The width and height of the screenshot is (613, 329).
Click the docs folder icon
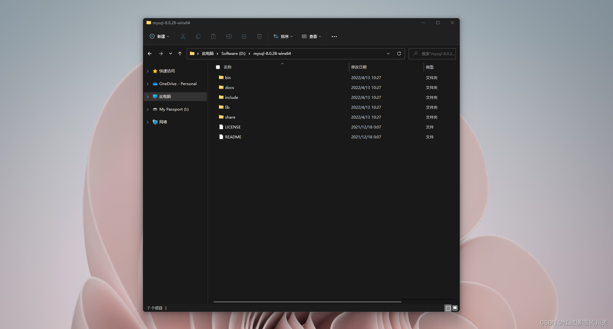pos(221,87)
